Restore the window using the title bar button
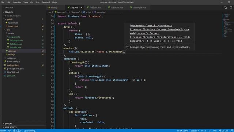 [x=229, y=2]
